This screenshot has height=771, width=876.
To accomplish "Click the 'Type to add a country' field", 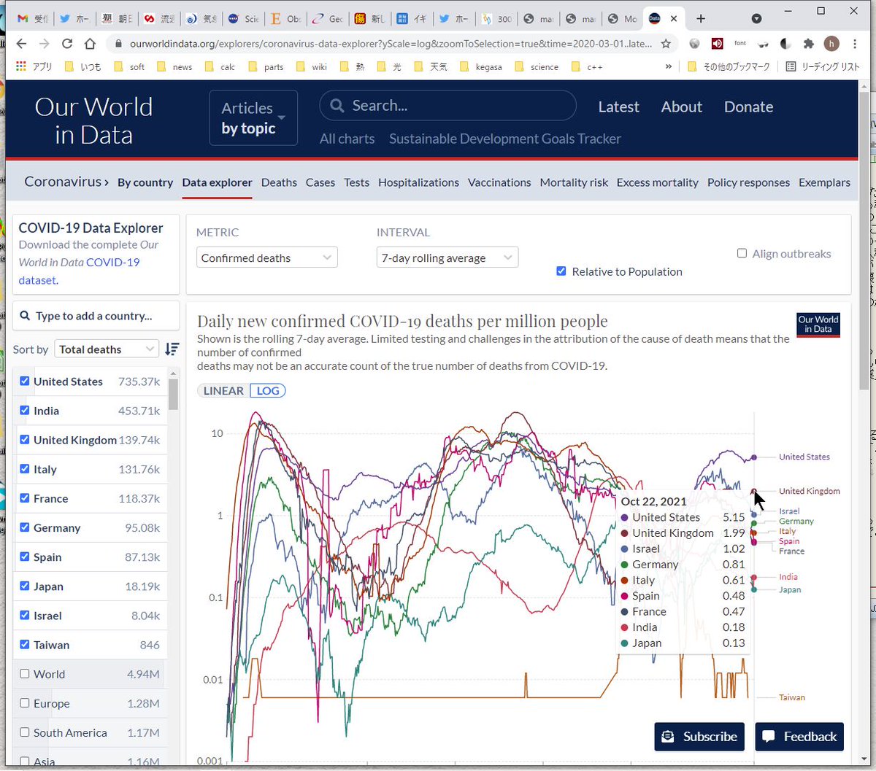I will [x=96, y=316].
